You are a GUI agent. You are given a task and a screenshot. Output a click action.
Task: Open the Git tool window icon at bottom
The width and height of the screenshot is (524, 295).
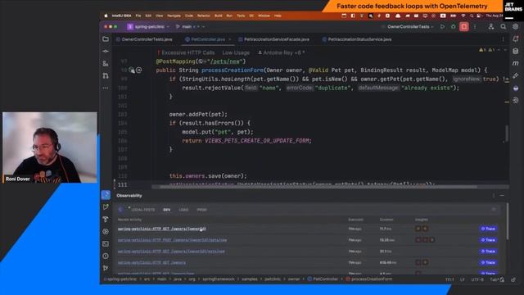click(x=106, y=268)
